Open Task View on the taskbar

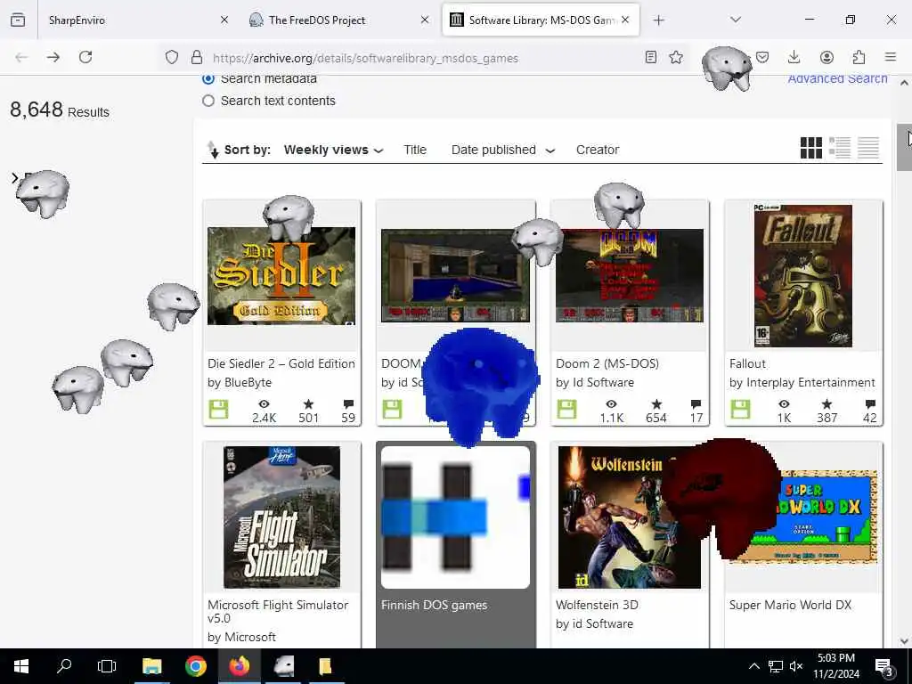[x=107, y=666]
